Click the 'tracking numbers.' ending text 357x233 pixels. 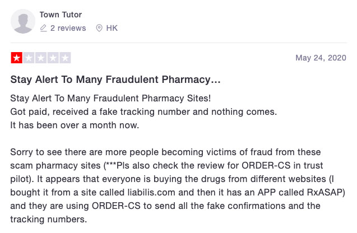coord(49,220)
